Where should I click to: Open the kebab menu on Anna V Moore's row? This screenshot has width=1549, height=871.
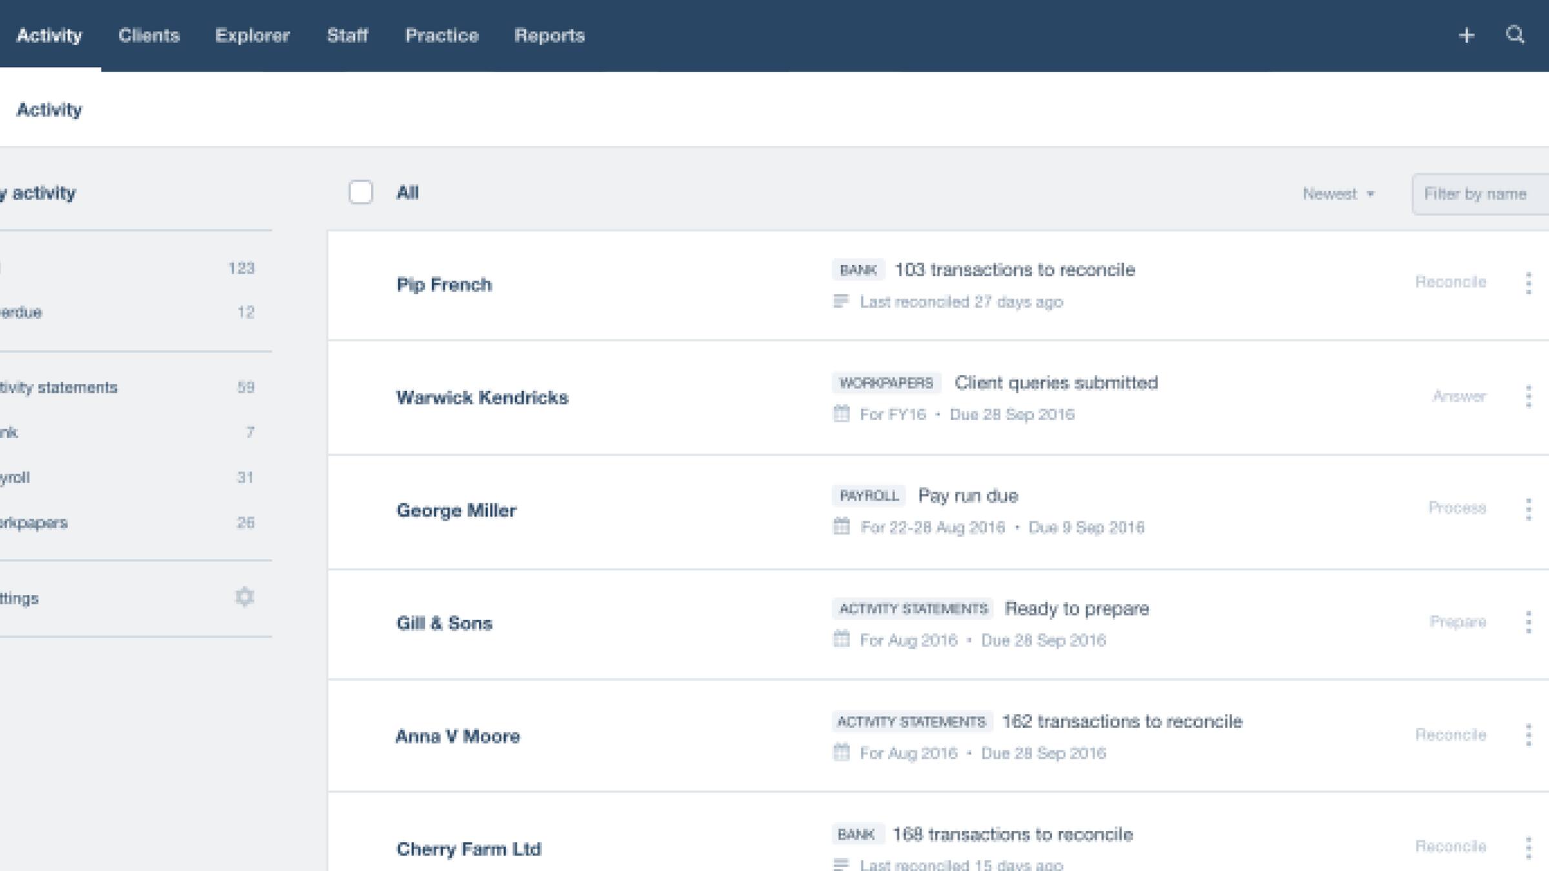tap(1528, 735)
